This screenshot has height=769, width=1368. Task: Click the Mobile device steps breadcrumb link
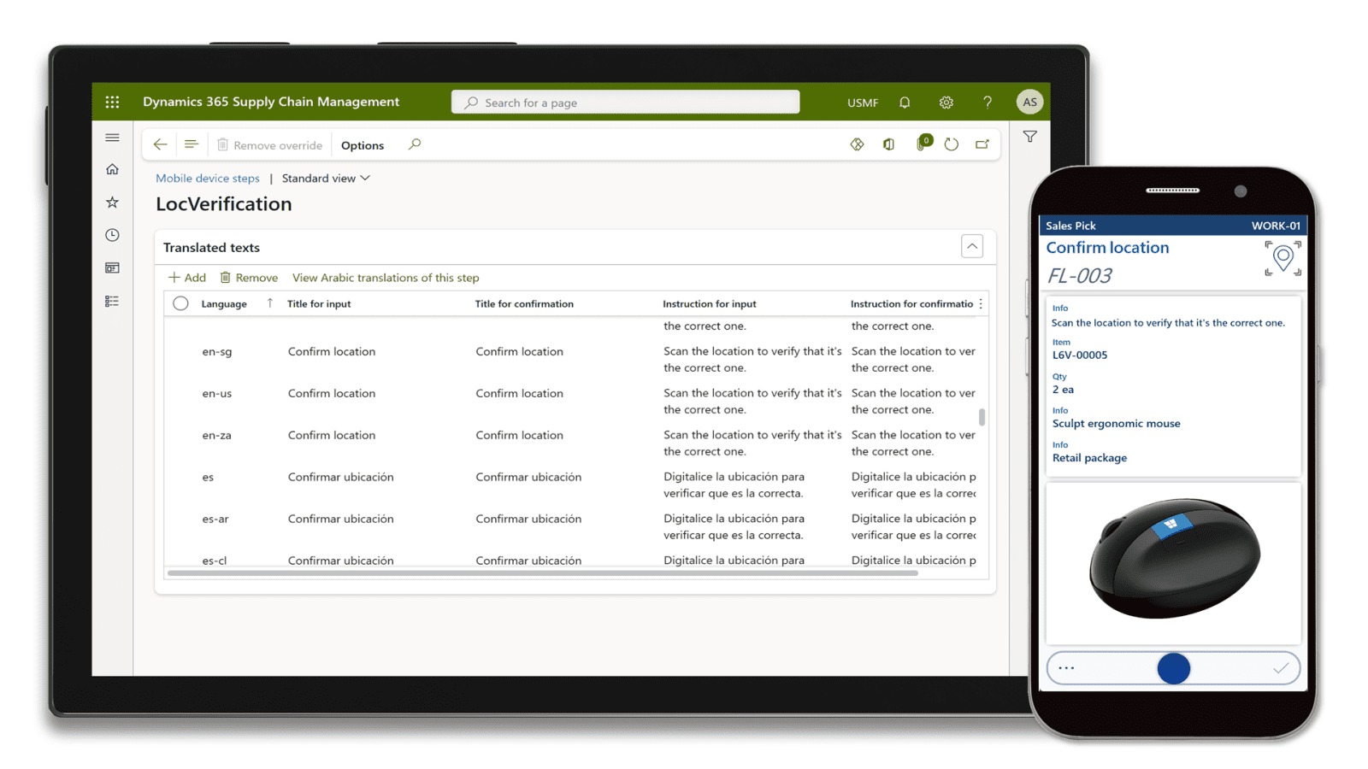click(207, 178)
